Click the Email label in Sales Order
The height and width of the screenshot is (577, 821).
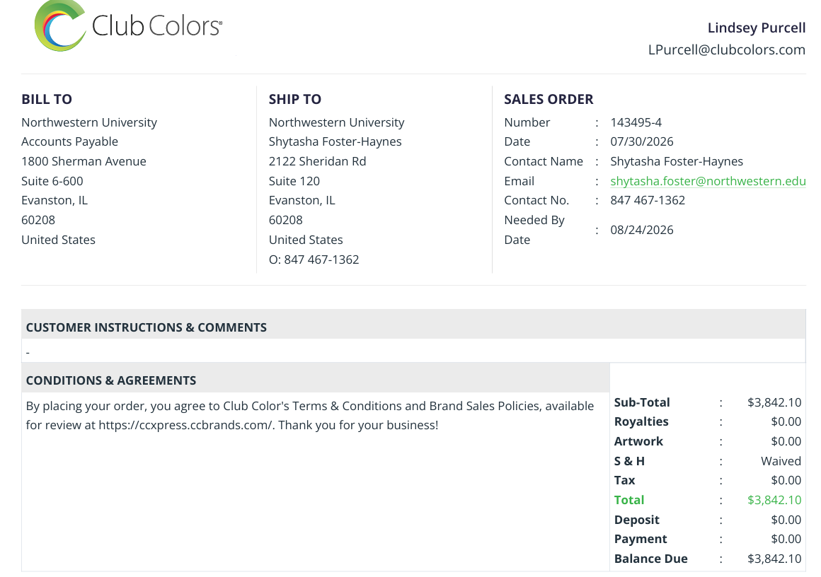tap(519, 181)
